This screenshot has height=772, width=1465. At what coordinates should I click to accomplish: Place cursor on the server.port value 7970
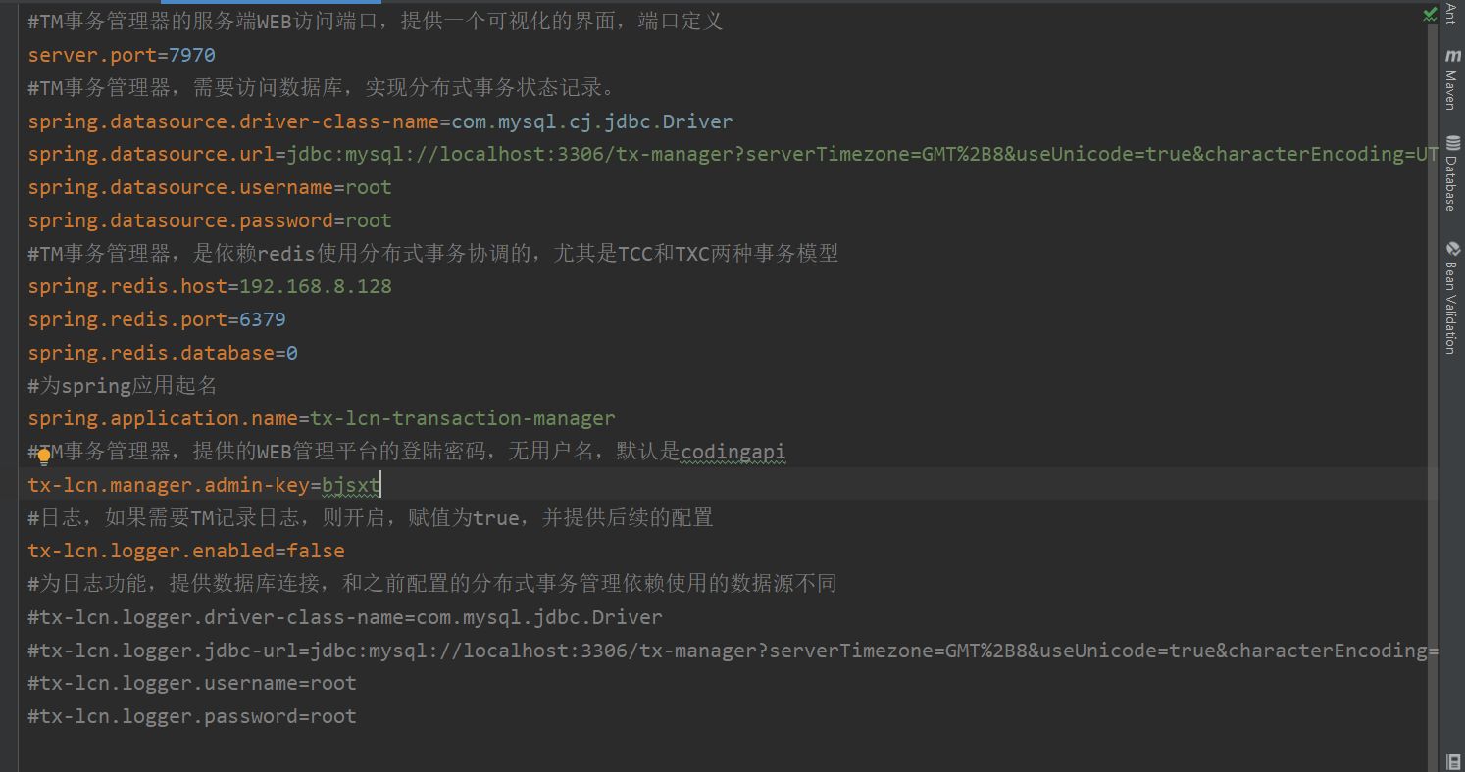pyautogui.click(x=192, y=55)
